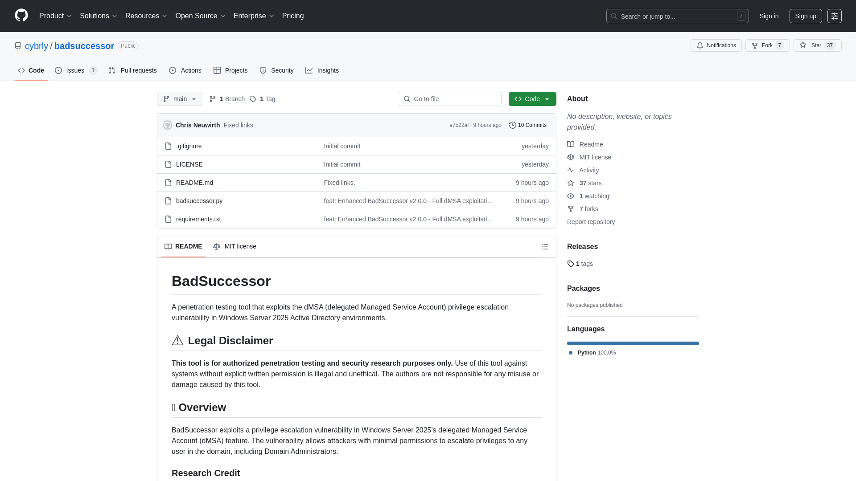This screenshot has width=856, height=481.
Task: Open the Security tab
Action: 276,70
